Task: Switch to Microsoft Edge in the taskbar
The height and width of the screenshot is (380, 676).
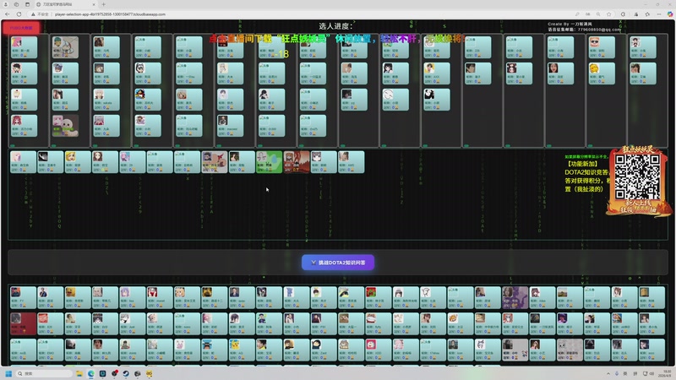Action: point(91,373)
